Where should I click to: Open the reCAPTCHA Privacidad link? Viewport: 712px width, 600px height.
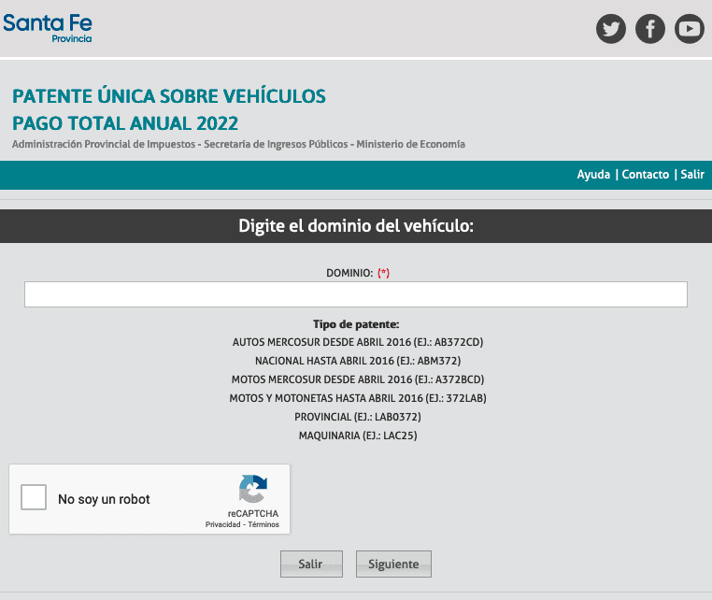click(x=223, y=525)
